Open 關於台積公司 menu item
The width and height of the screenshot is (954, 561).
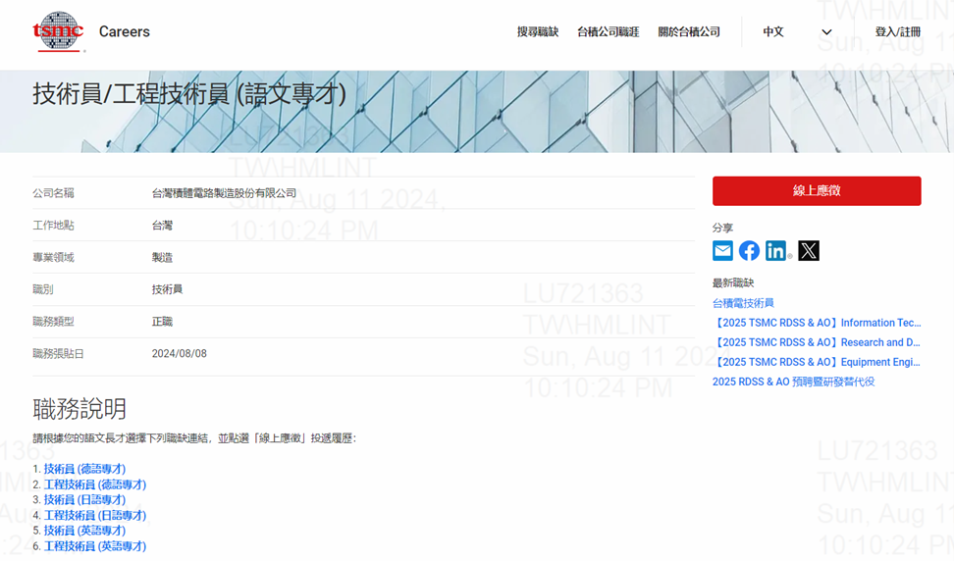689,31
